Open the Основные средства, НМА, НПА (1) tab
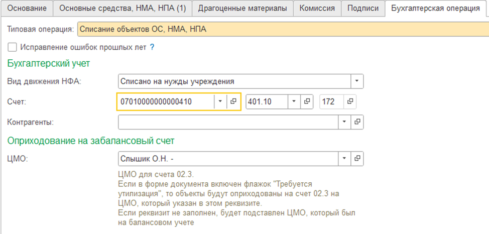This screenshot has height=234, width=489. [123, 9]
